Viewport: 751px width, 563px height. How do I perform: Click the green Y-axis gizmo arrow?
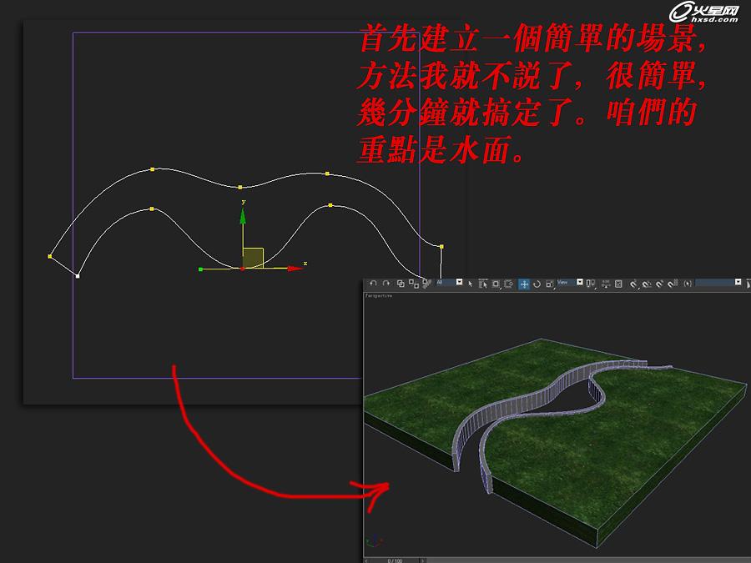[242, 217]
